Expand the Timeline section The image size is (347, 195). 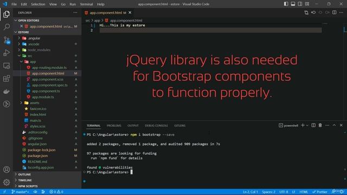[x=16, y=180]
